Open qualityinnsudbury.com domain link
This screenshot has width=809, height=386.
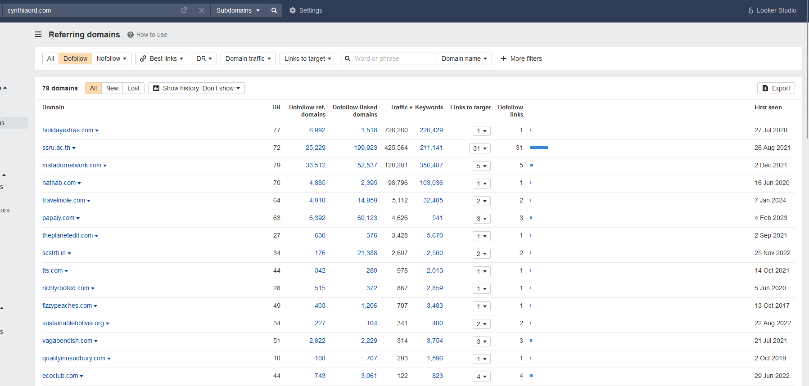[x=74, y=358]
